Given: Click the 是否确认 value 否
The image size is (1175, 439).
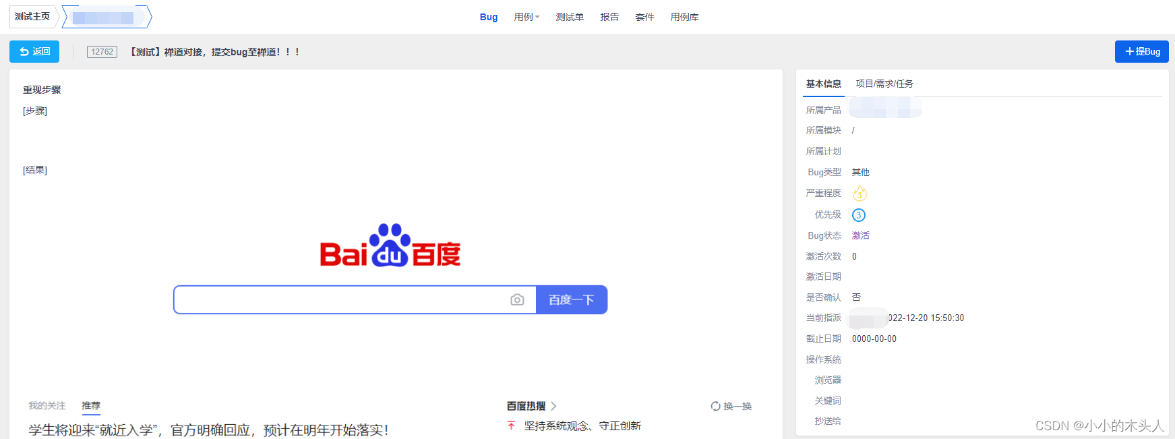Looking at the screenshot, I should (856, 297).
